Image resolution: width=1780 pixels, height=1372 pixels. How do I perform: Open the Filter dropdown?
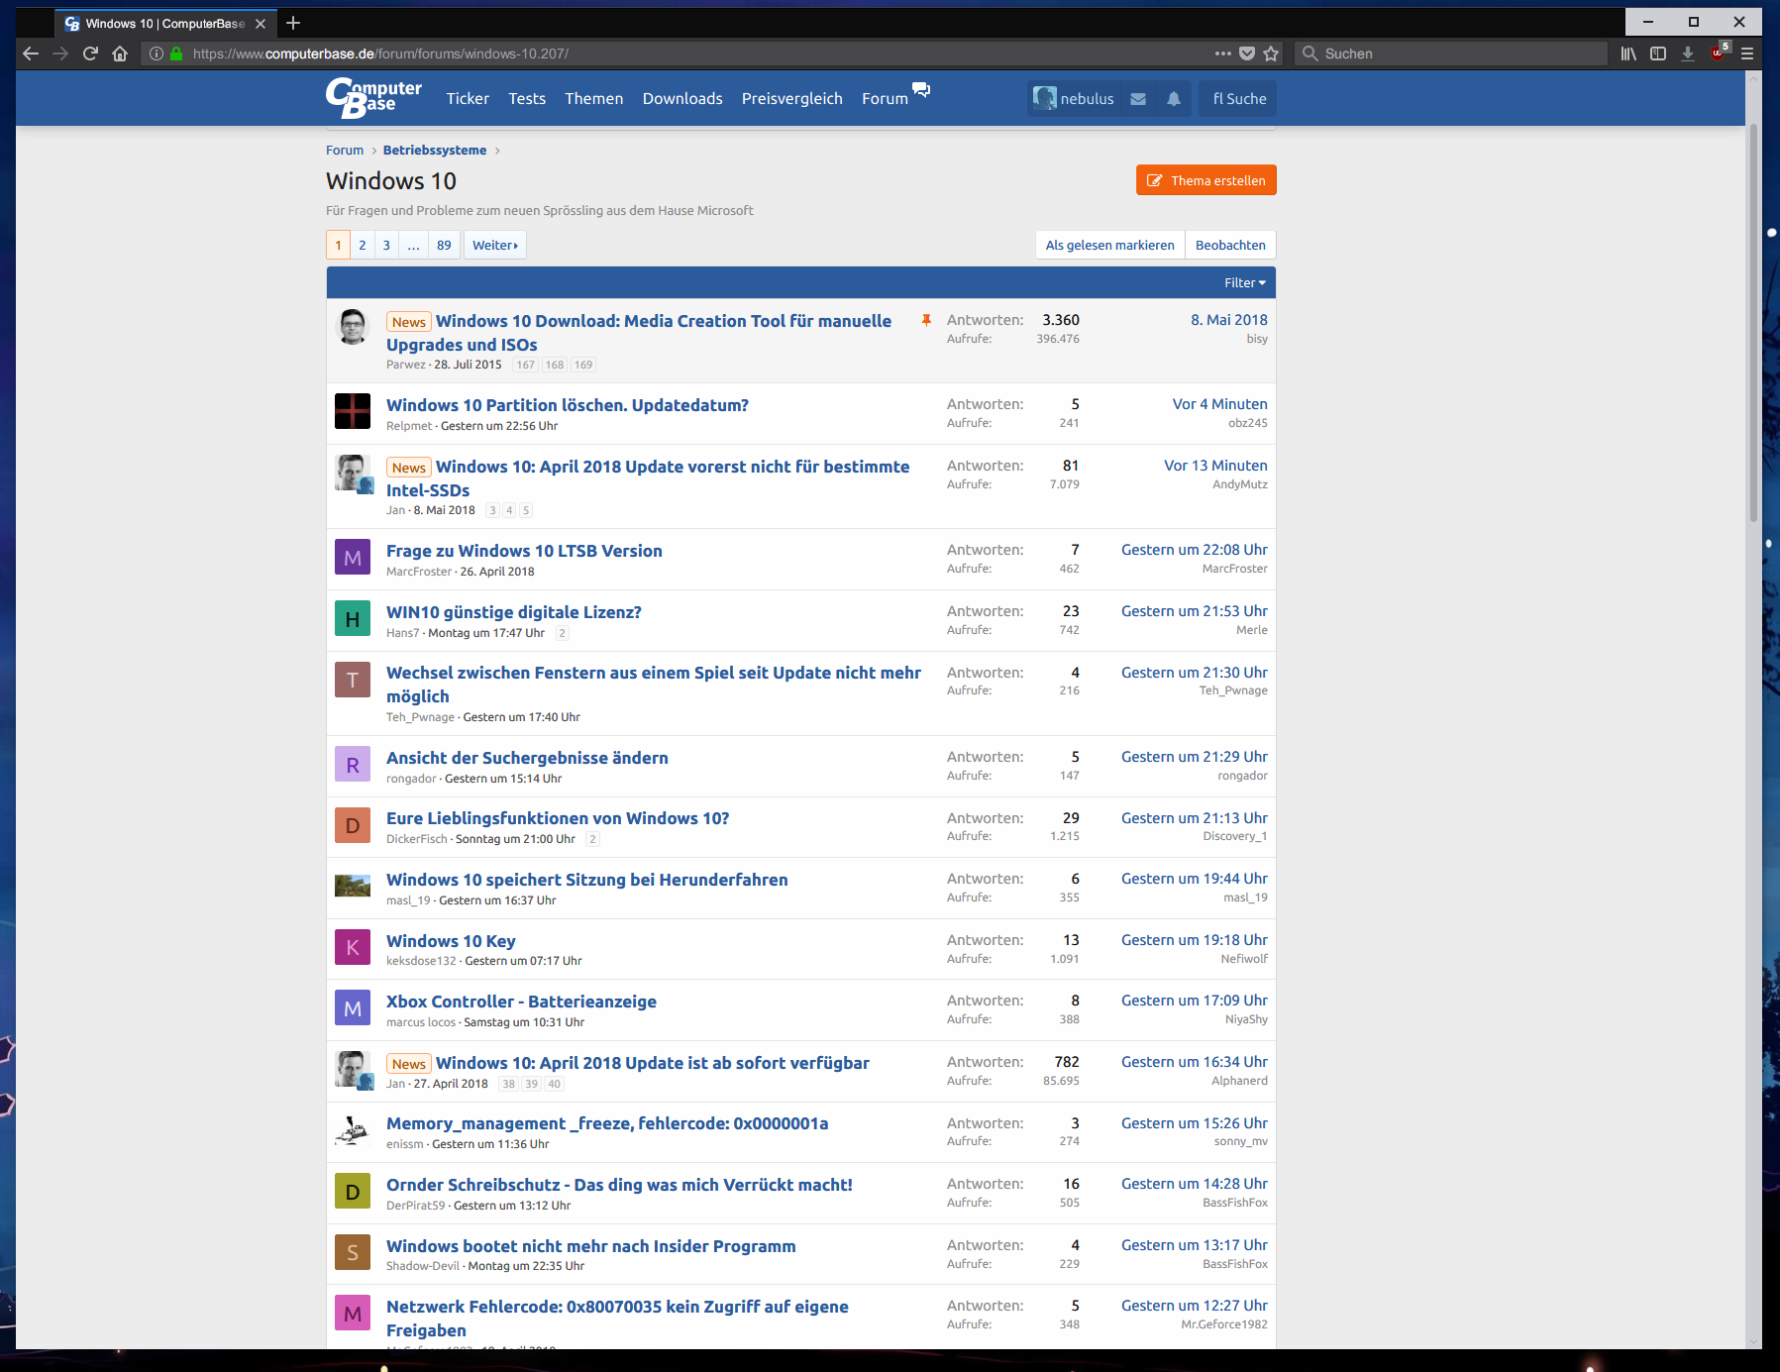point(1245,282)
